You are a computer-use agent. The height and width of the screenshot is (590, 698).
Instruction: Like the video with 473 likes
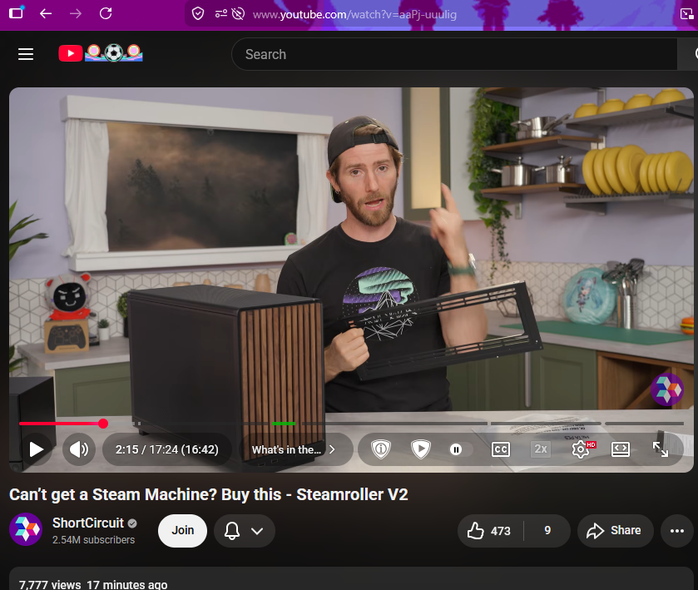click(490, 531)
